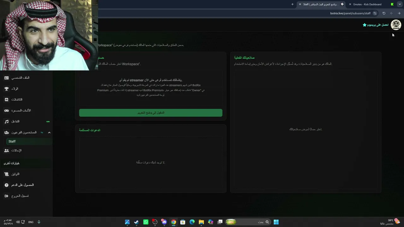Click the browser address bar URL

click(350, 13)
